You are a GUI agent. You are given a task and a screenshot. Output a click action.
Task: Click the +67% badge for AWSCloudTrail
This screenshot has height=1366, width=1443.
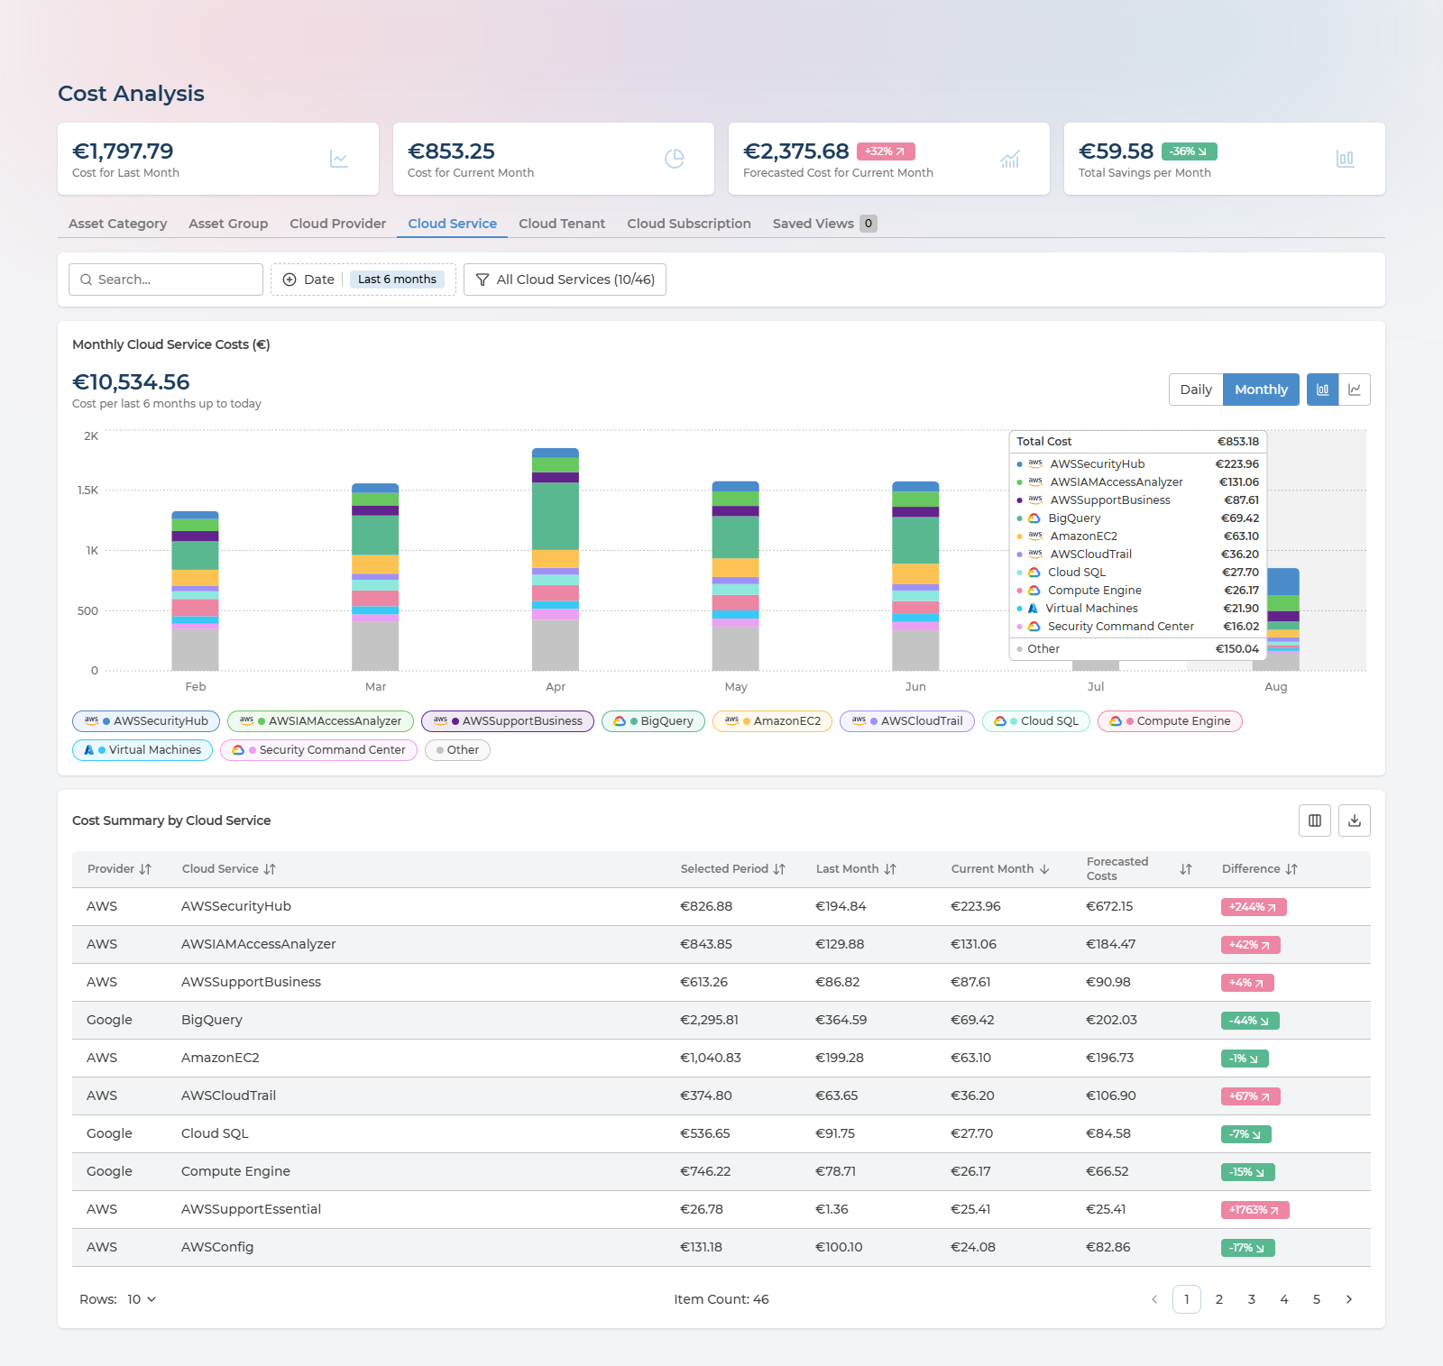coord(1250,1096)
